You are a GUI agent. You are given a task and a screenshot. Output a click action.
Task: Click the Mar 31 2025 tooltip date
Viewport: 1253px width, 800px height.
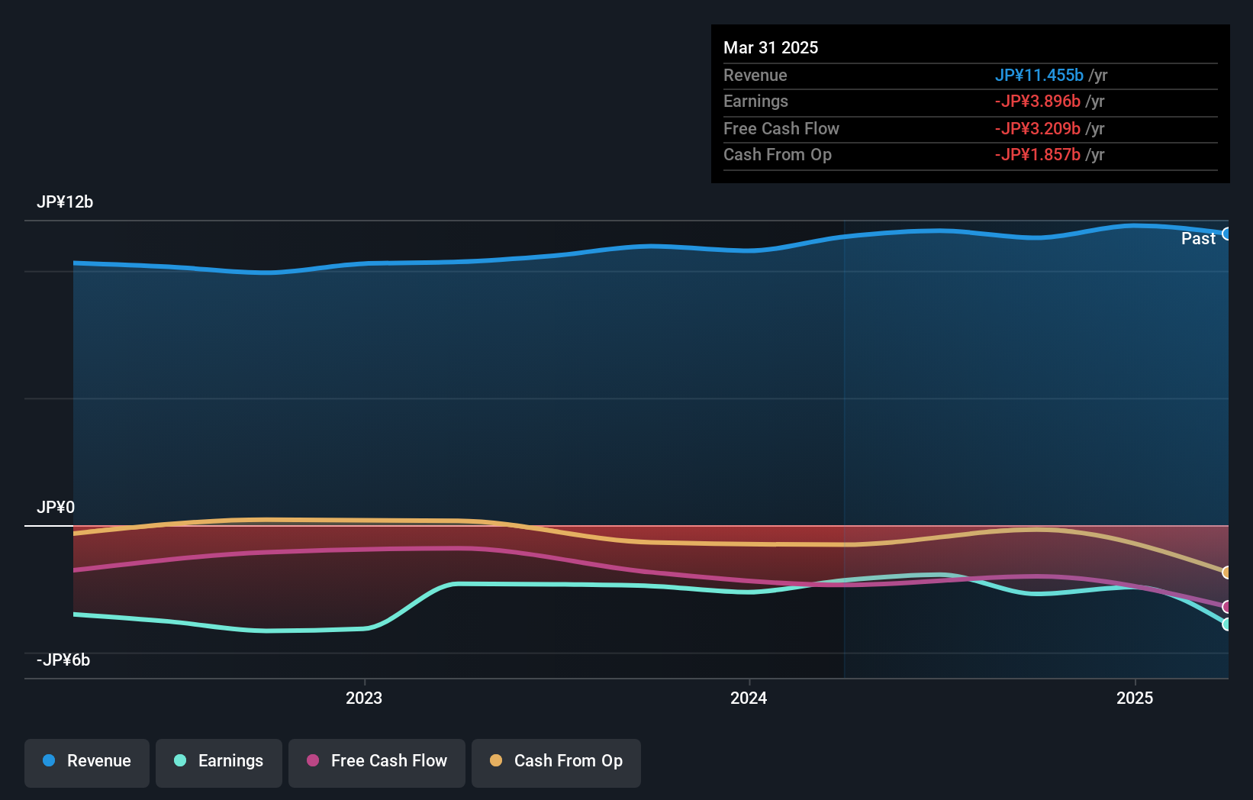[771, 48]
